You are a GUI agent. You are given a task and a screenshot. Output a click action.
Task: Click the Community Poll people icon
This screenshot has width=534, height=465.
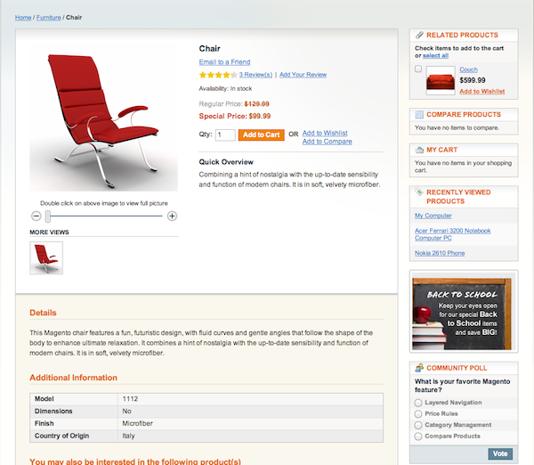click(419, 368)
